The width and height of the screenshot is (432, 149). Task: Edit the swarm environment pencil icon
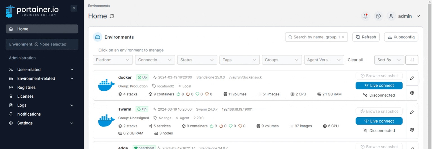tap(412, 112)
